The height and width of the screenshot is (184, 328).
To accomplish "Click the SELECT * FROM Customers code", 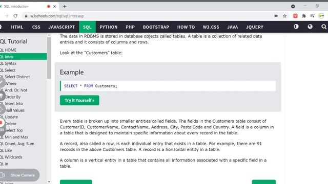I will pos(91,86).
